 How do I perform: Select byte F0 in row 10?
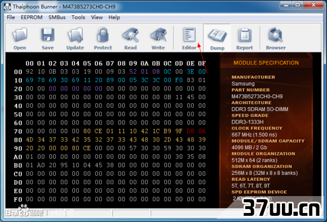(x=179, y=80)
